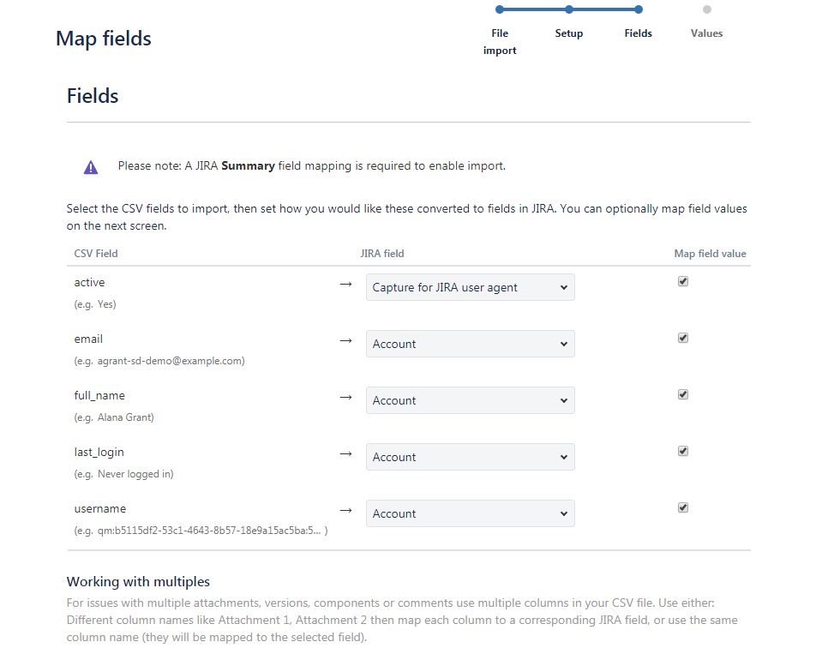Click the arrow icon next to username
Image resolution: width=828 pixels, height=654 pixels.
pos(346,510)
